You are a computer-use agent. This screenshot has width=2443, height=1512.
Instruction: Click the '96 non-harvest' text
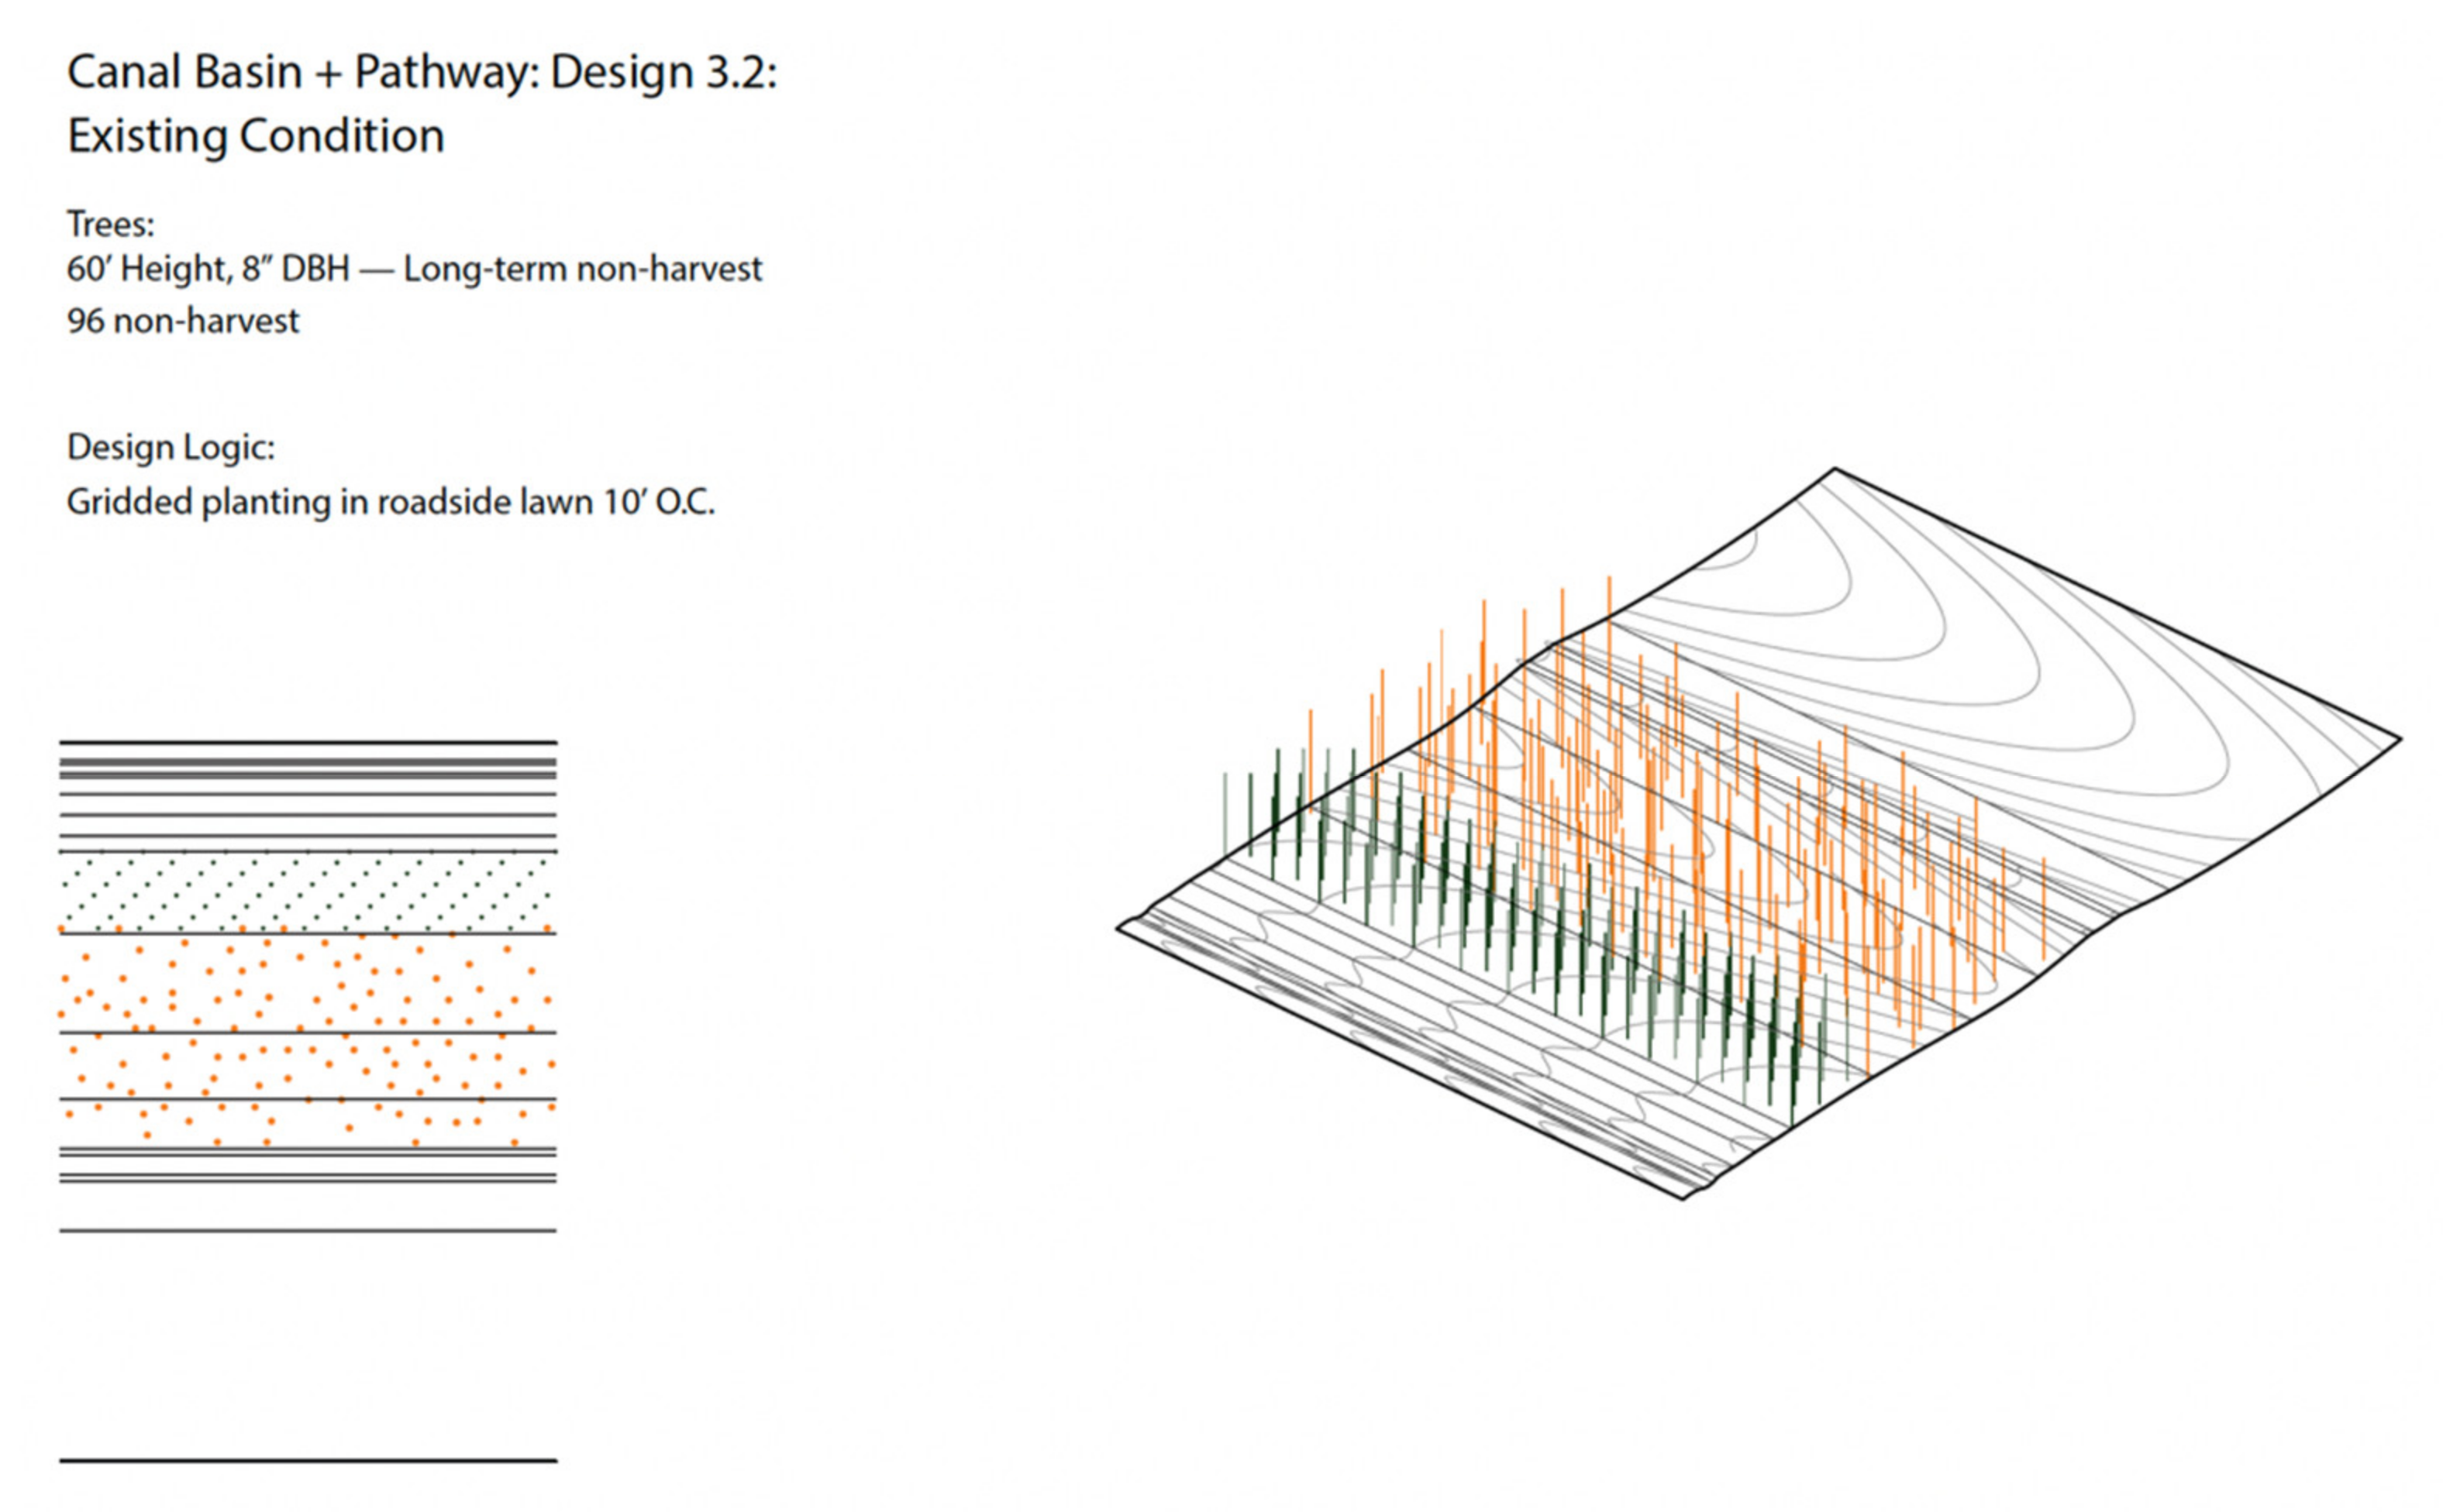coord(183,321)
